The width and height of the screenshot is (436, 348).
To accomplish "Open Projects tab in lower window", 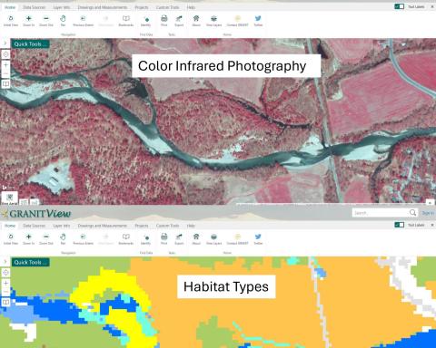I will pos(142,226).
